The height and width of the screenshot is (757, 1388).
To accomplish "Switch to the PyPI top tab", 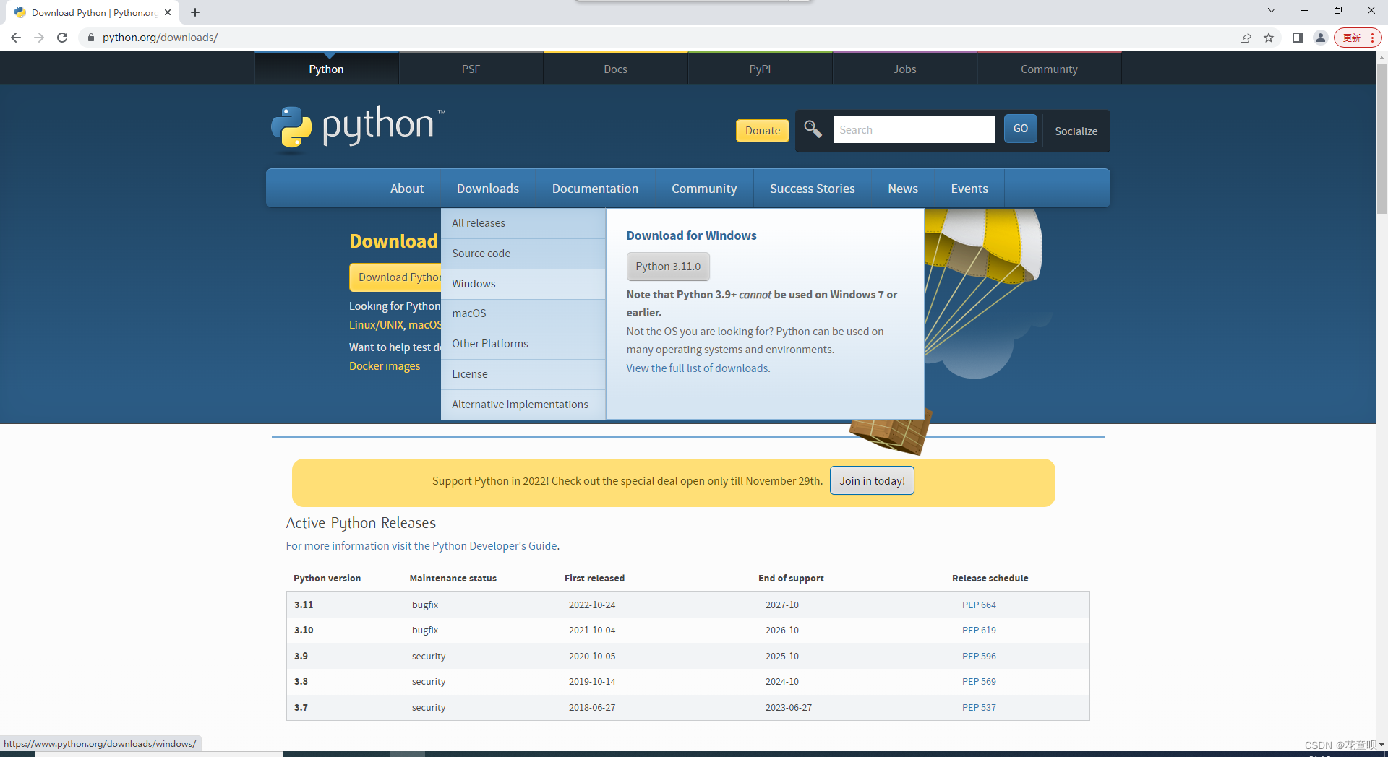I will point(760,69).
